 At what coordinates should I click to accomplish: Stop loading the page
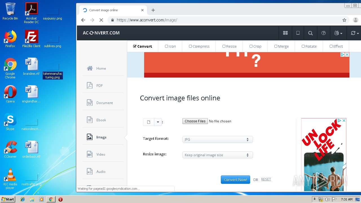coord(101,20)
